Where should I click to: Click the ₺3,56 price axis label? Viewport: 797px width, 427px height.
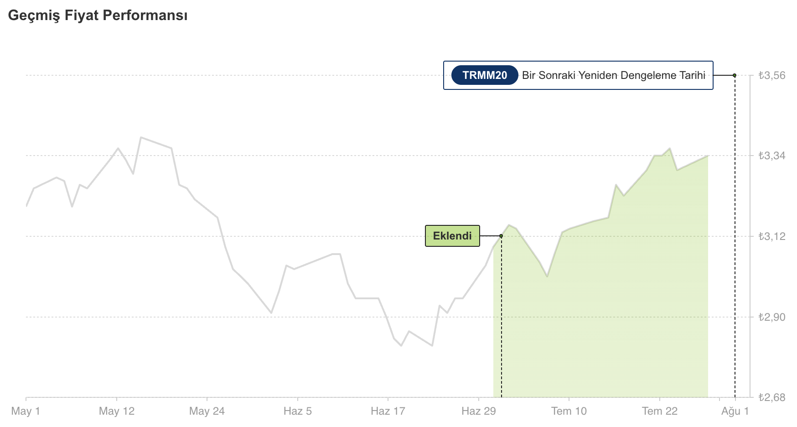click(x=772, y=75)
